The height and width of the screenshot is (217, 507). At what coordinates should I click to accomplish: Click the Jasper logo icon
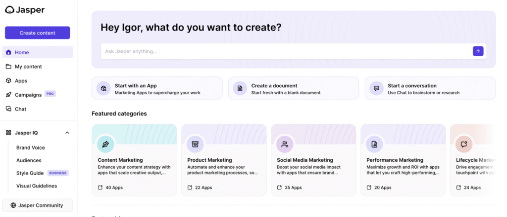tap(9, 10)
